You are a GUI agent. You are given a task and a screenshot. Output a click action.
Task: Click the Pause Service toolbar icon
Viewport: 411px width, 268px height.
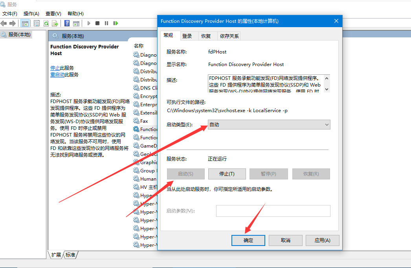106,23
